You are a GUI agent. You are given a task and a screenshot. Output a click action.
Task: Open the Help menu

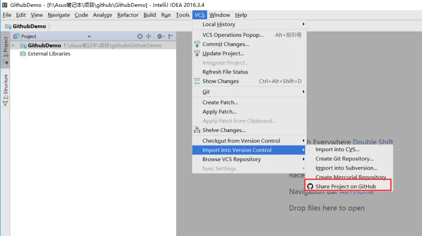click(x=241, y=15)
